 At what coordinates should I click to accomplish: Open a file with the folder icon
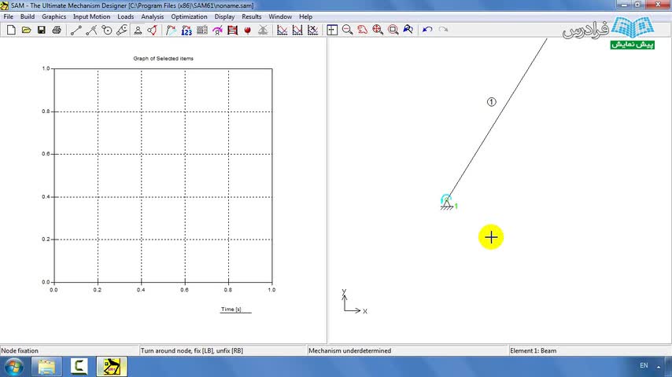click(x=26, y=30)
